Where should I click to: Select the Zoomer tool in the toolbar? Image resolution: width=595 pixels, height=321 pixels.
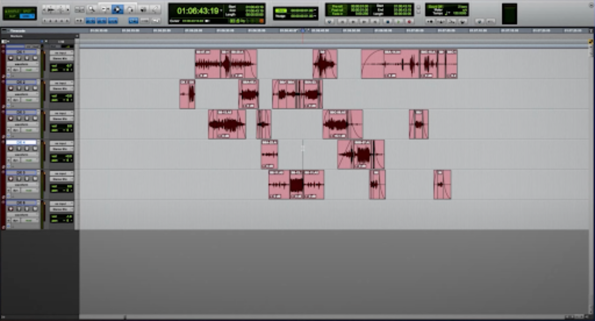tap(92, 9)
